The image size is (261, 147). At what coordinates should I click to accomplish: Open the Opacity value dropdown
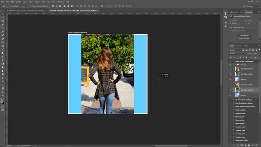click(259, 54)
